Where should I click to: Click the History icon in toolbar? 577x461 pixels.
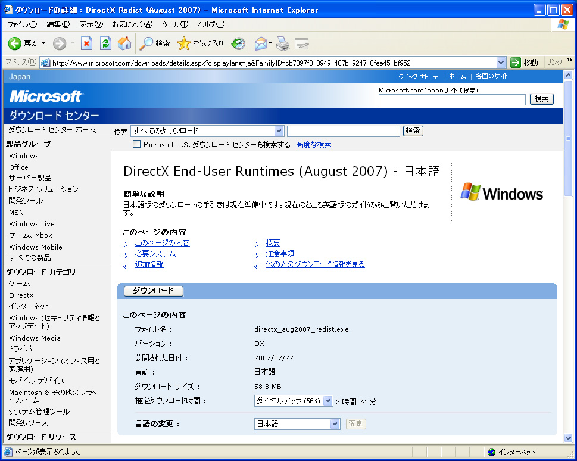point(238,43)
